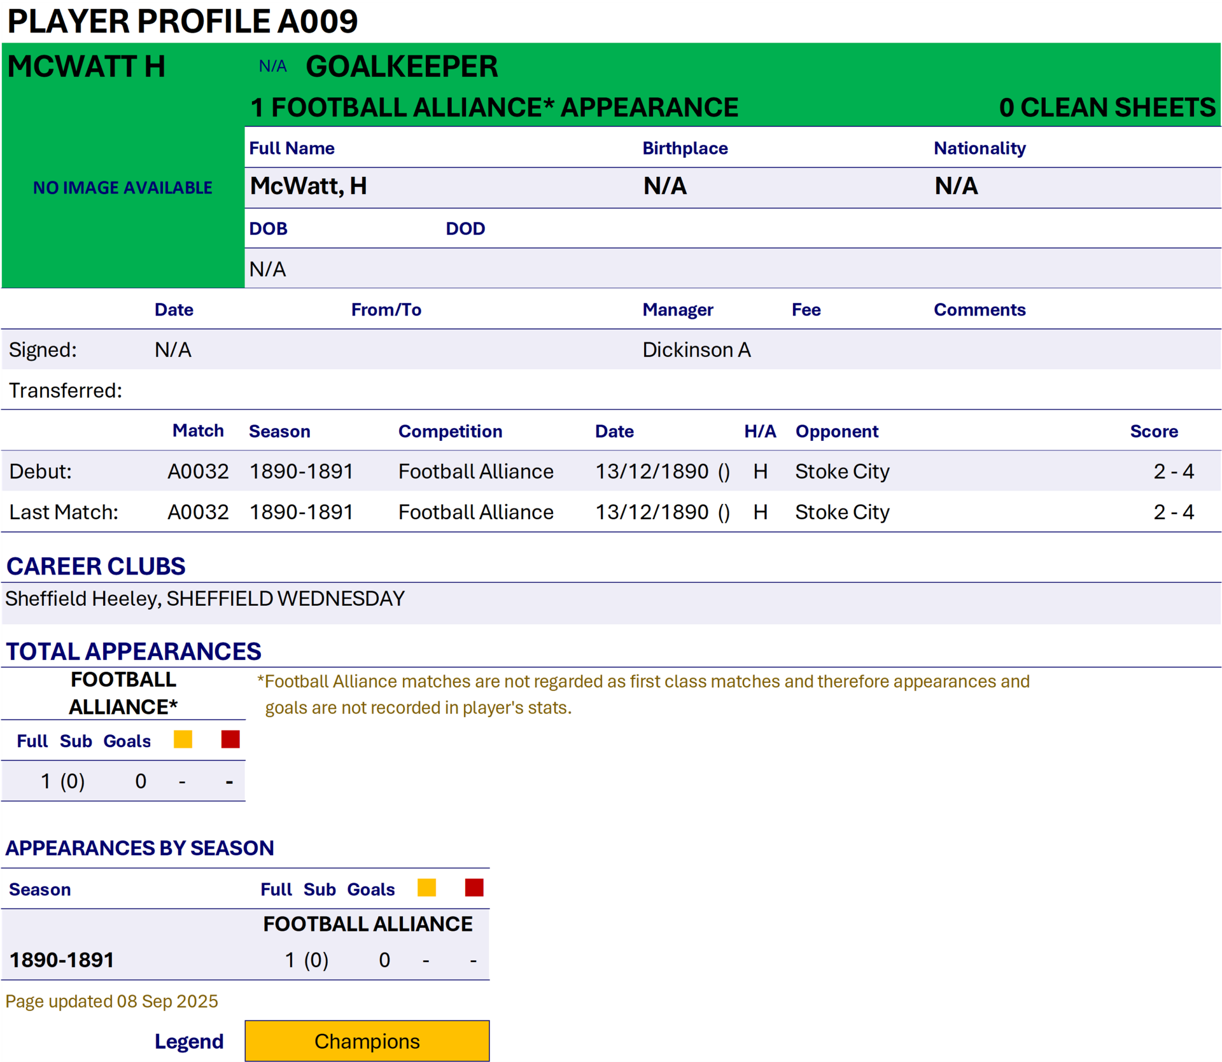Screen dimensions: 1222x1062
Task: Click the Opponent column header
Action: [836, 431]
